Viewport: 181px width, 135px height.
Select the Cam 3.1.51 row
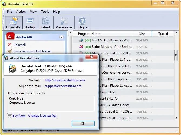[136, 92]
